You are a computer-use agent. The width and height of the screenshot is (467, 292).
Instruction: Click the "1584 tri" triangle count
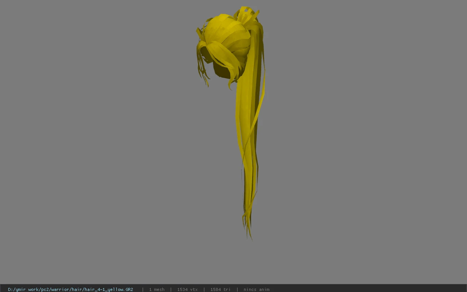(x=220, y=289)
